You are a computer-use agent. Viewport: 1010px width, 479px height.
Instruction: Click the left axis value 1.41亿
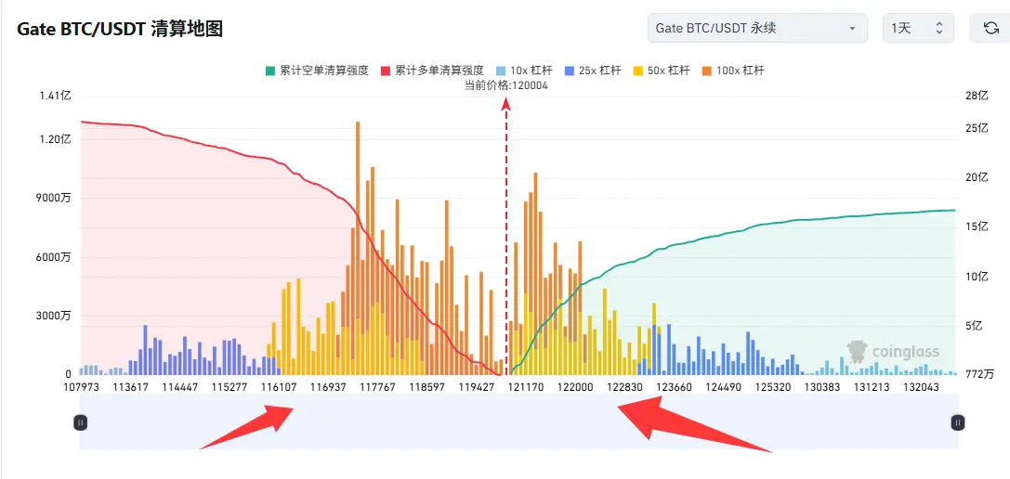[x=58, y=96]
